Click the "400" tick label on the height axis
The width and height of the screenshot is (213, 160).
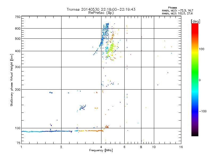pos(18,51)
